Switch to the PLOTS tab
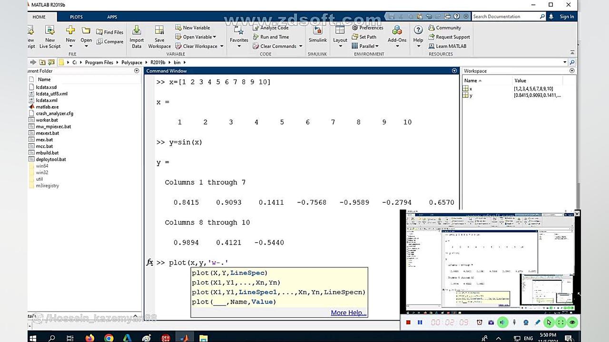 (x=76, y=17)
